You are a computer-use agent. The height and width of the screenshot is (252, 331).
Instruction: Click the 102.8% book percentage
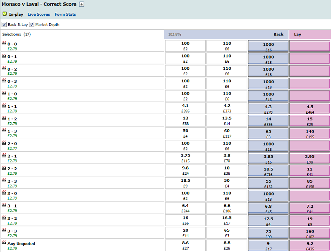pos(175,34)
